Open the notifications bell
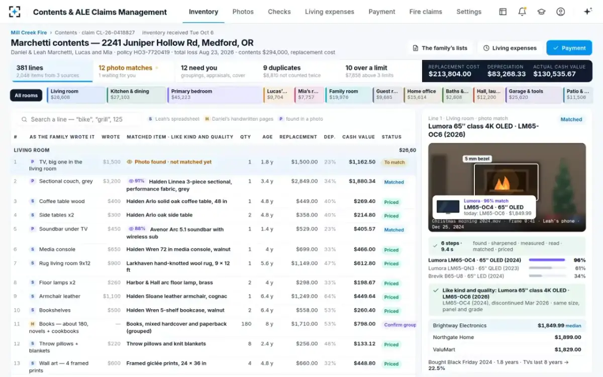The width and height of the screenshot is (603, 377). coord(522,12)
